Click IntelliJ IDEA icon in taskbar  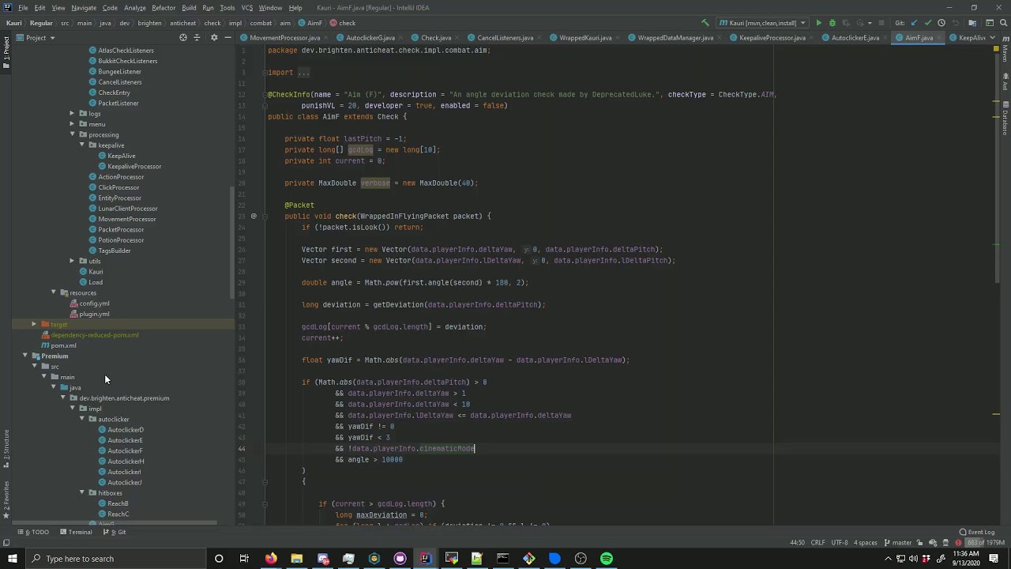coord(425,559)
